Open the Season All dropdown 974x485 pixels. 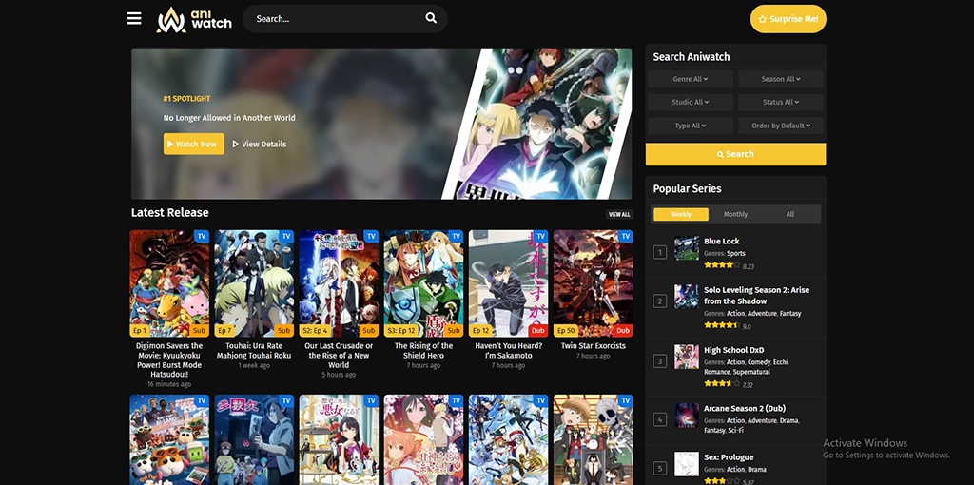[781, 79]
